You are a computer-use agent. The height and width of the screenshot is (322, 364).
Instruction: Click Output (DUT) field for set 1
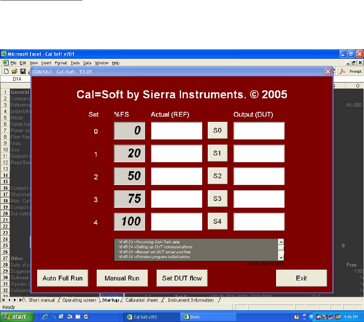click(259, 153)
